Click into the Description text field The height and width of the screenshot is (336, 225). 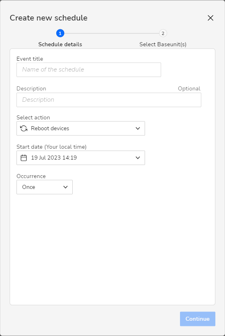(109, 100)
